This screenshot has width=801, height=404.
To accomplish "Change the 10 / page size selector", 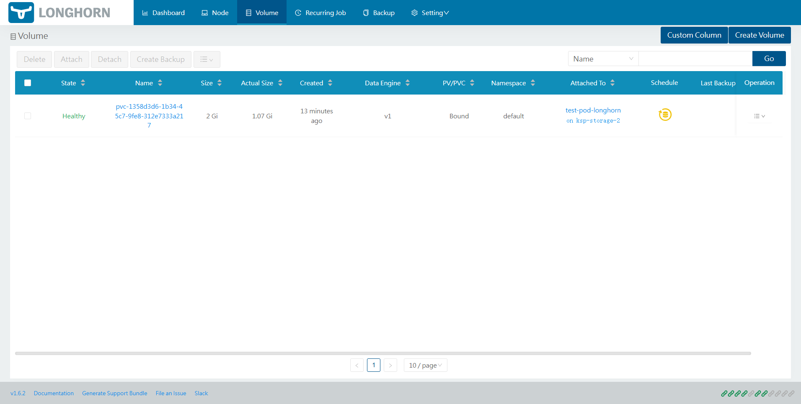I will tap(425, 365).
